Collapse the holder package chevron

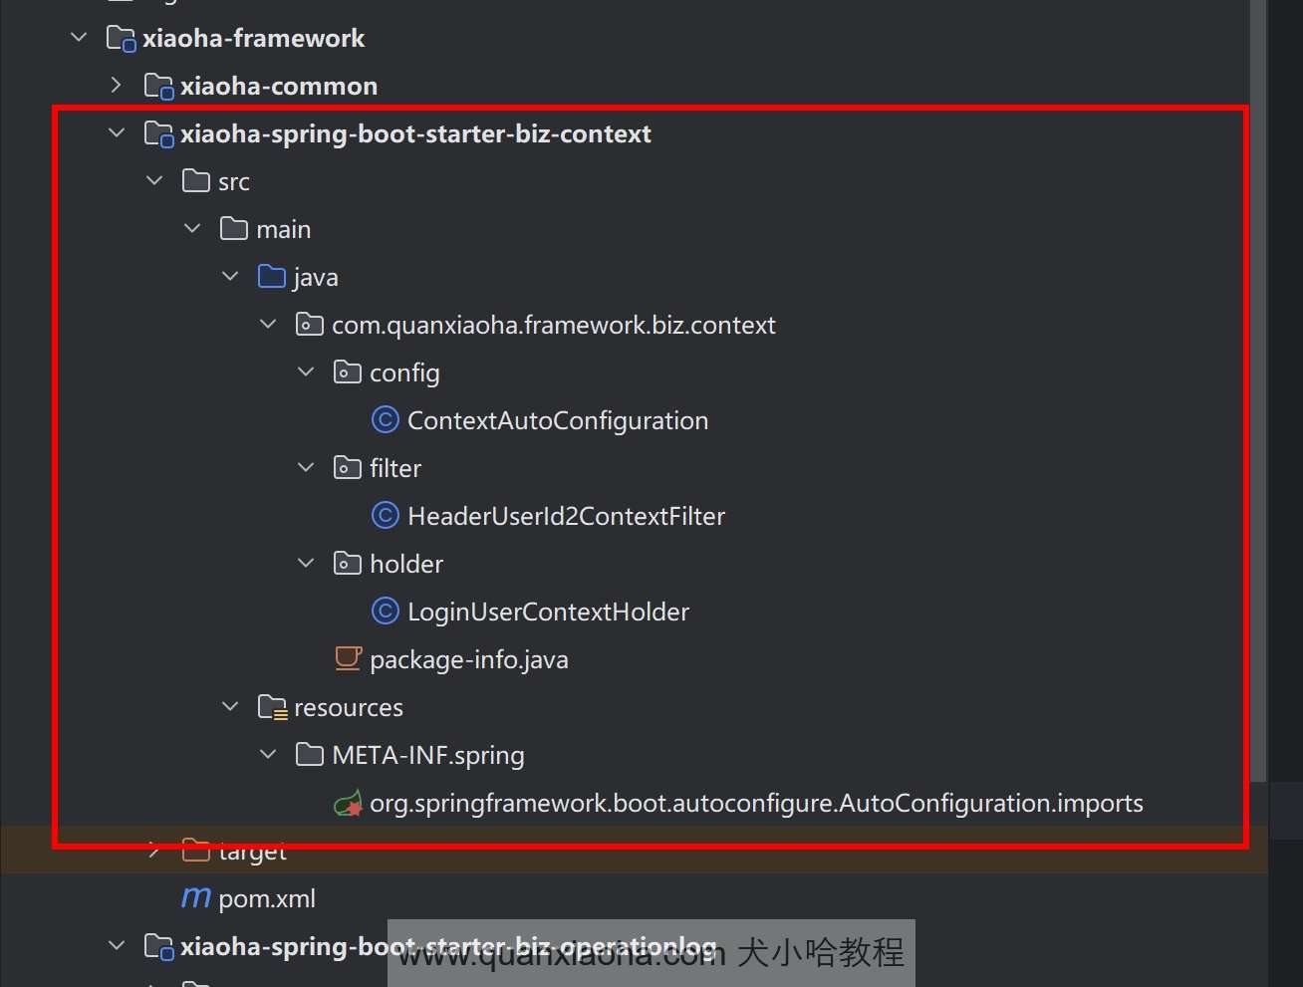pyautogui.click(x=306, y=564)
